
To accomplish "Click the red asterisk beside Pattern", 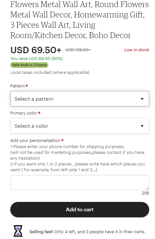I will pyautogui.click(x=27, y=85).
